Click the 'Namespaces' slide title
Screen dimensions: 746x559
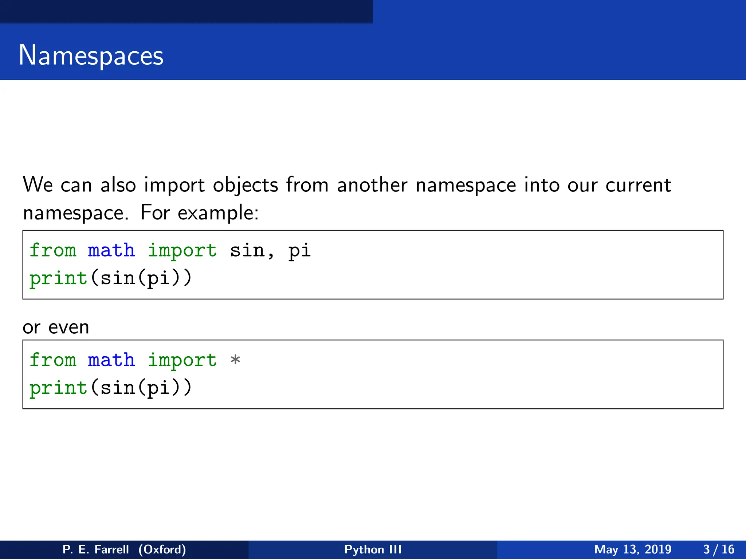point(91,55)
